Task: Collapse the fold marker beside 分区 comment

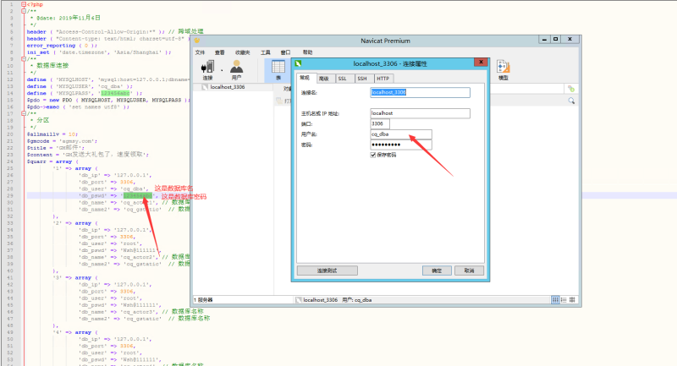Action: pyautogui.click(x=23, y=113)
